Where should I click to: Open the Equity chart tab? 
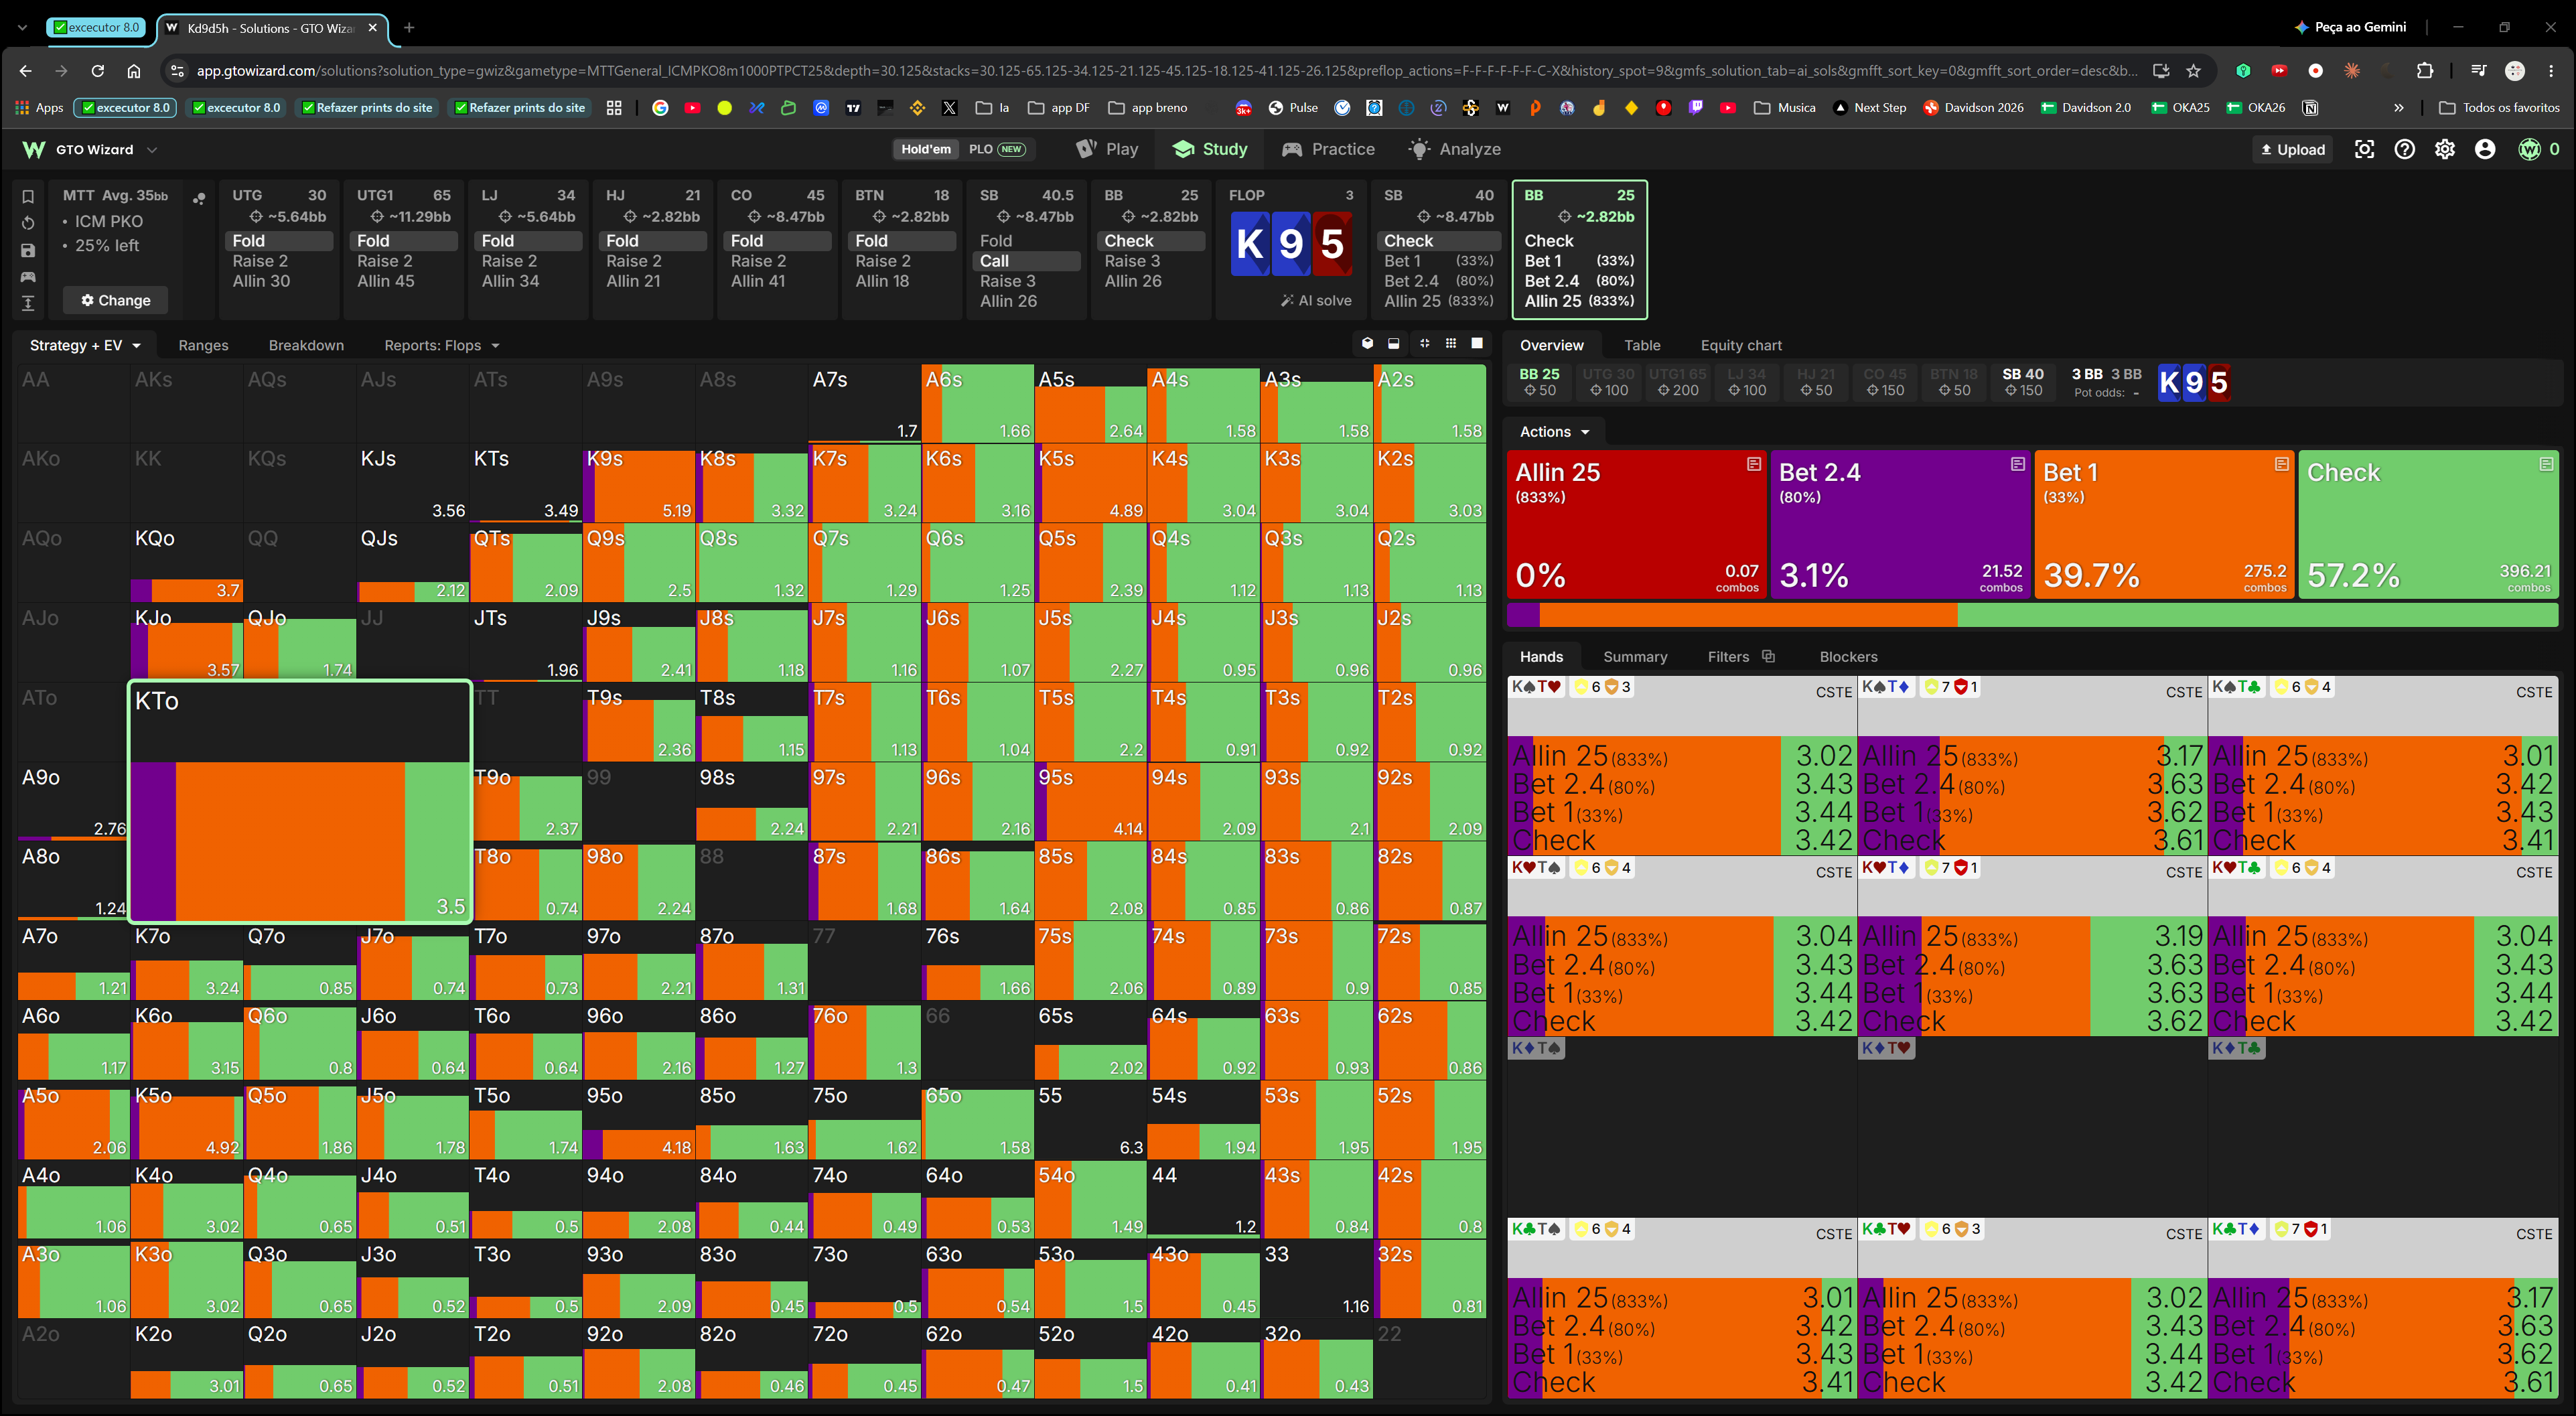click(x=1741, y=345)
